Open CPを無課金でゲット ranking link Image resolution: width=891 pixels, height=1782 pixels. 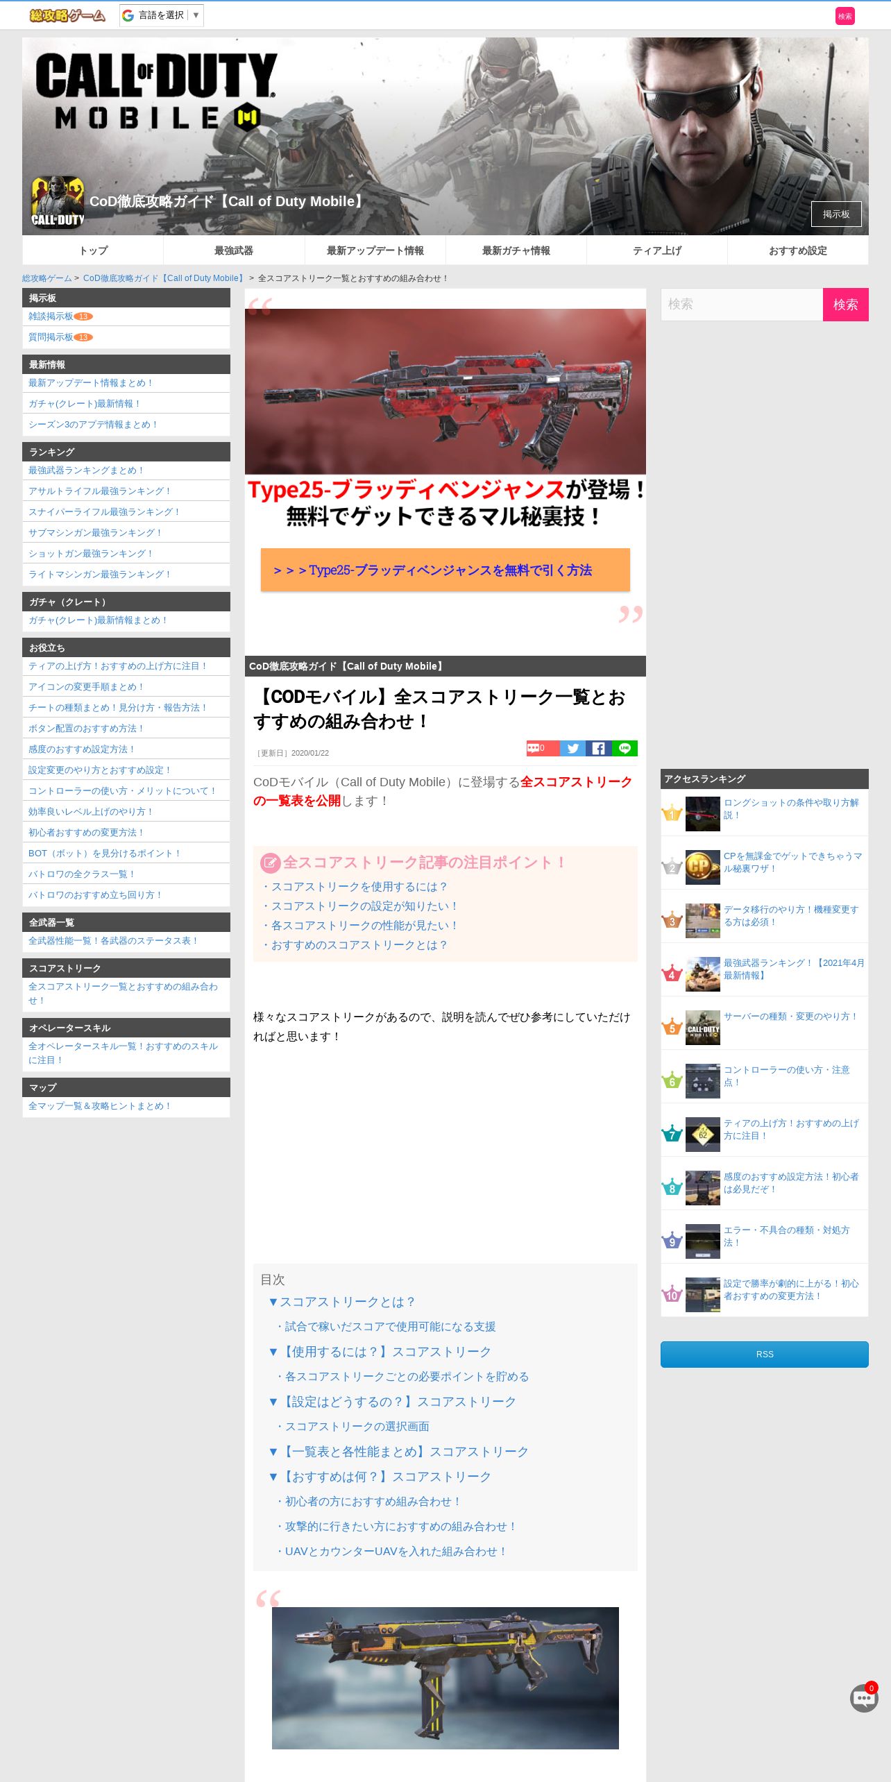(792, 862)
